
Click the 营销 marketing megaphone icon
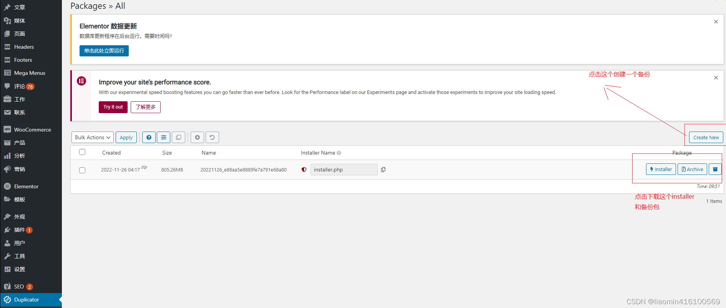7,169
